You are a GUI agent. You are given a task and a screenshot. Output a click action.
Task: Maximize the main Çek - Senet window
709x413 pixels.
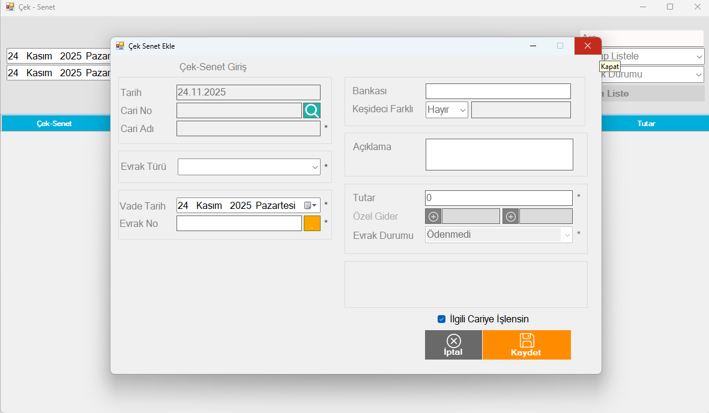pyautogui.click(x=670, y=7)
